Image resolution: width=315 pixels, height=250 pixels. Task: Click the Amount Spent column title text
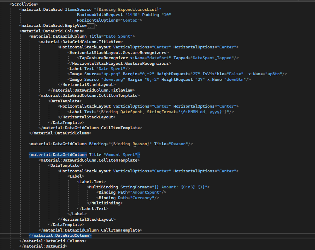click(x=120, y=154)
